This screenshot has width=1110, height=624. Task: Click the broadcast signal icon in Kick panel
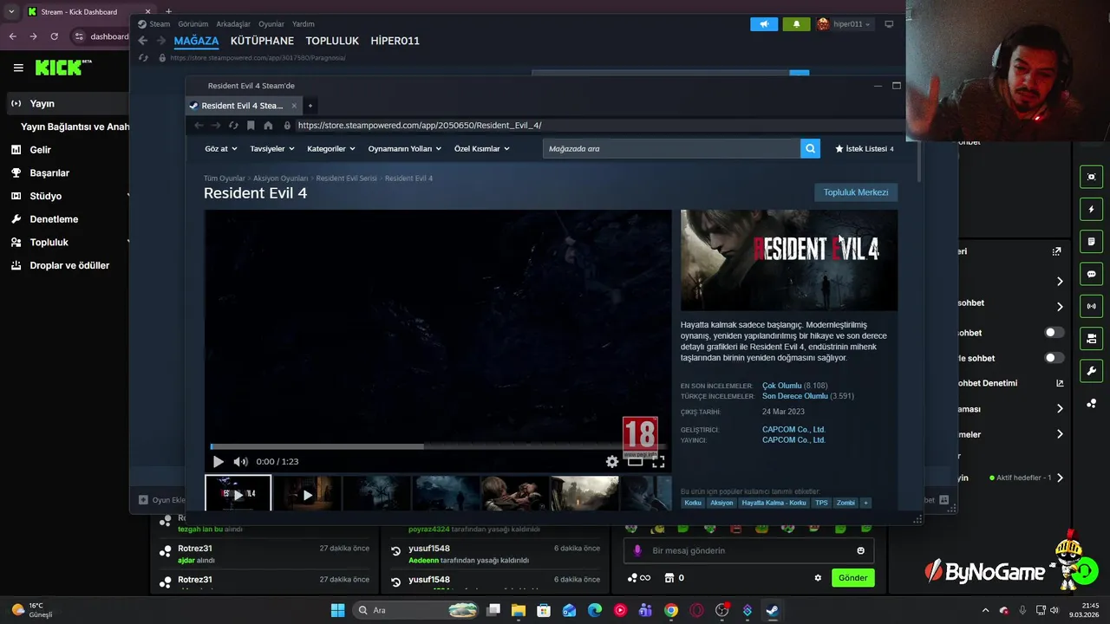1091,306
